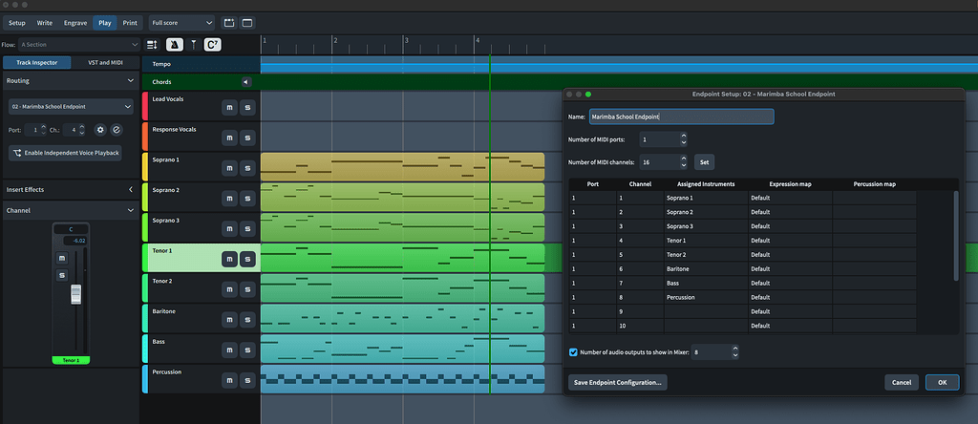The height and width of the screenshot is (424, 978).
Task: Toggle audio outputs in Mixer checkbox
Action: pos(573,352)
